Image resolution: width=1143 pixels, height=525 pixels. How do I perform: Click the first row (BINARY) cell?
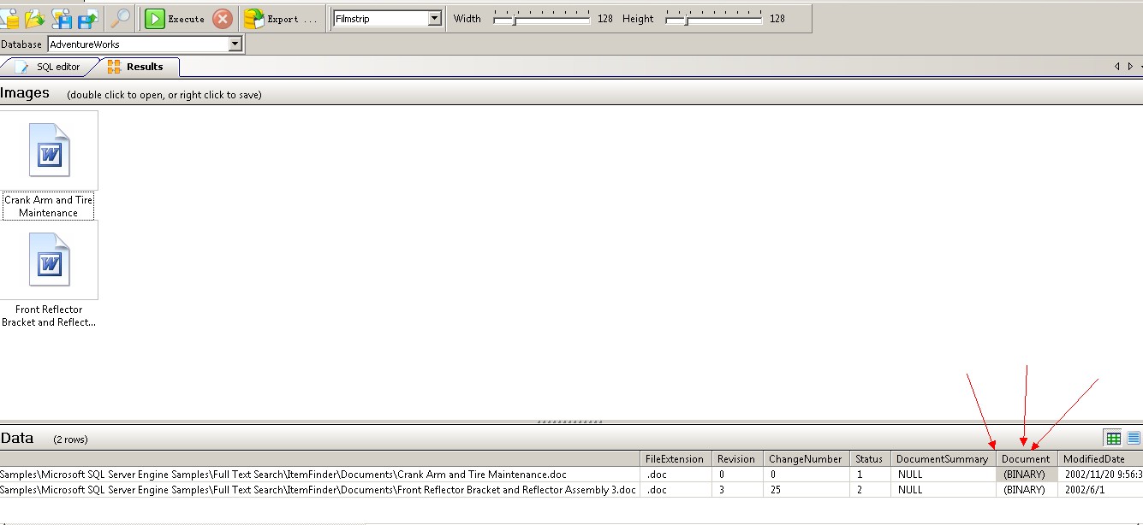pos(1024,475)
